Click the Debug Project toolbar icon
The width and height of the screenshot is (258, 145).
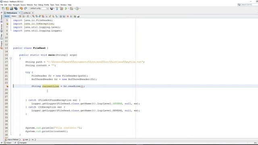pyautogui.click(x=71, y=8)
